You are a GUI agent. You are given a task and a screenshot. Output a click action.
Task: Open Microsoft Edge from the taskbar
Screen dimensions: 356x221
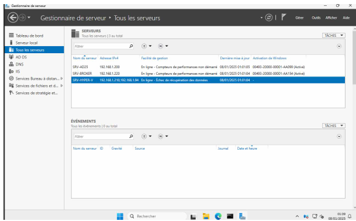tap(218, 216)
